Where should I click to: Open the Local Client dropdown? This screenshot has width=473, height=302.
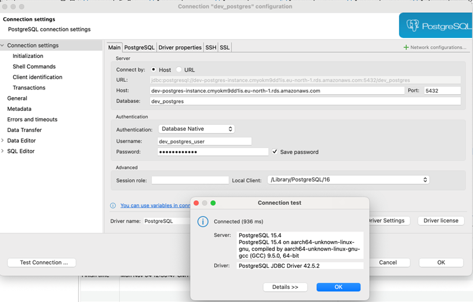(x=348, y=179)
